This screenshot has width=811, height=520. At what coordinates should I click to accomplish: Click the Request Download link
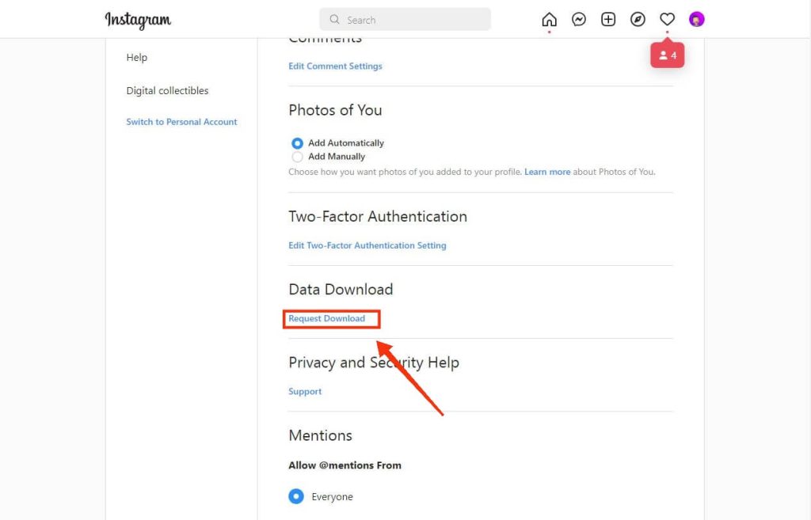tap(327, 318)
